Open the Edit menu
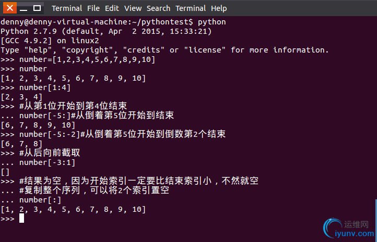The width and height of the screenshot is (377, 242). (112, 8)
